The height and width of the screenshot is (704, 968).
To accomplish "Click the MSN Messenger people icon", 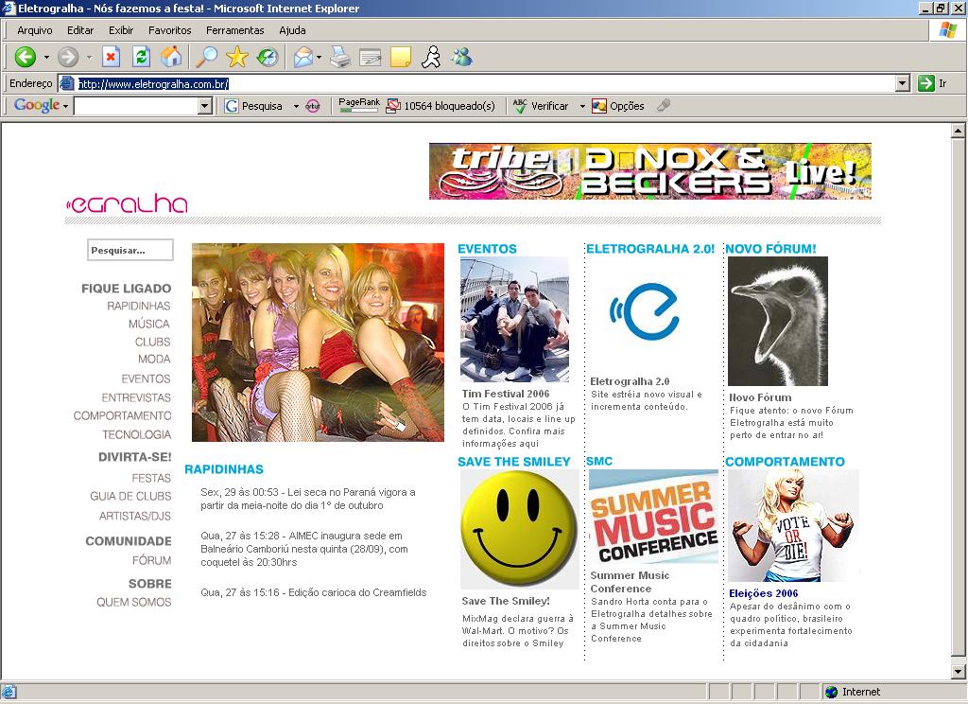I will pos(461,58).
